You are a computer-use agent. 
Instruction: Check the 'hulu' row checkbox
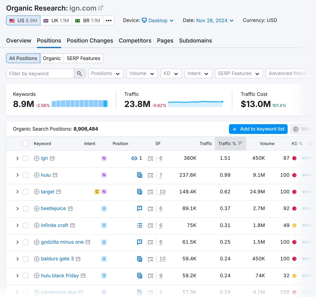pos(26,175)
